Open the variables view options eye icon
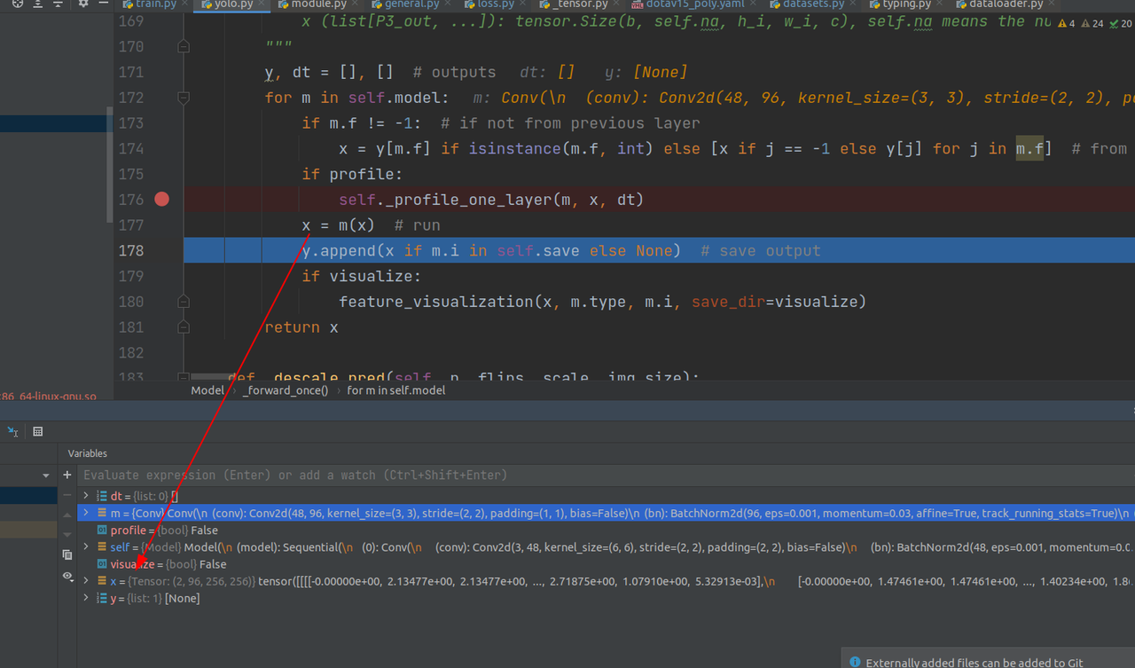This screenshot has height=668, width=1135. 67,576
